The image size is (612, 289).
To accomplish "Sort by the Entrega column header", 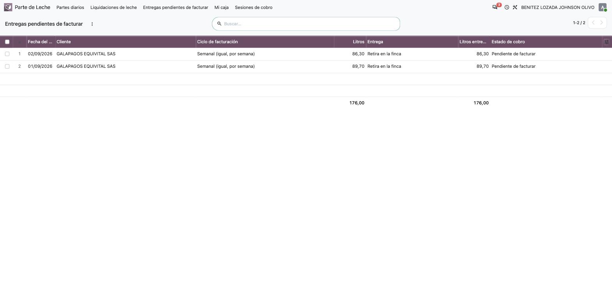I will [412, 42].
